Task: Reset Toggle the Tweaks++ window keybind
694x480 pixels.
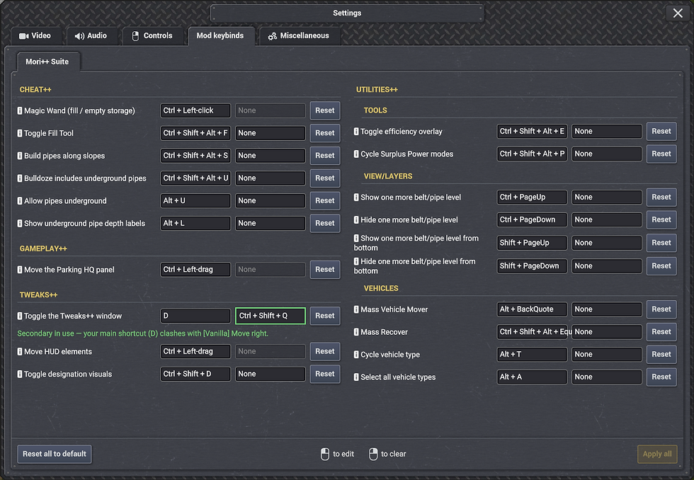Action: [325, 316]
